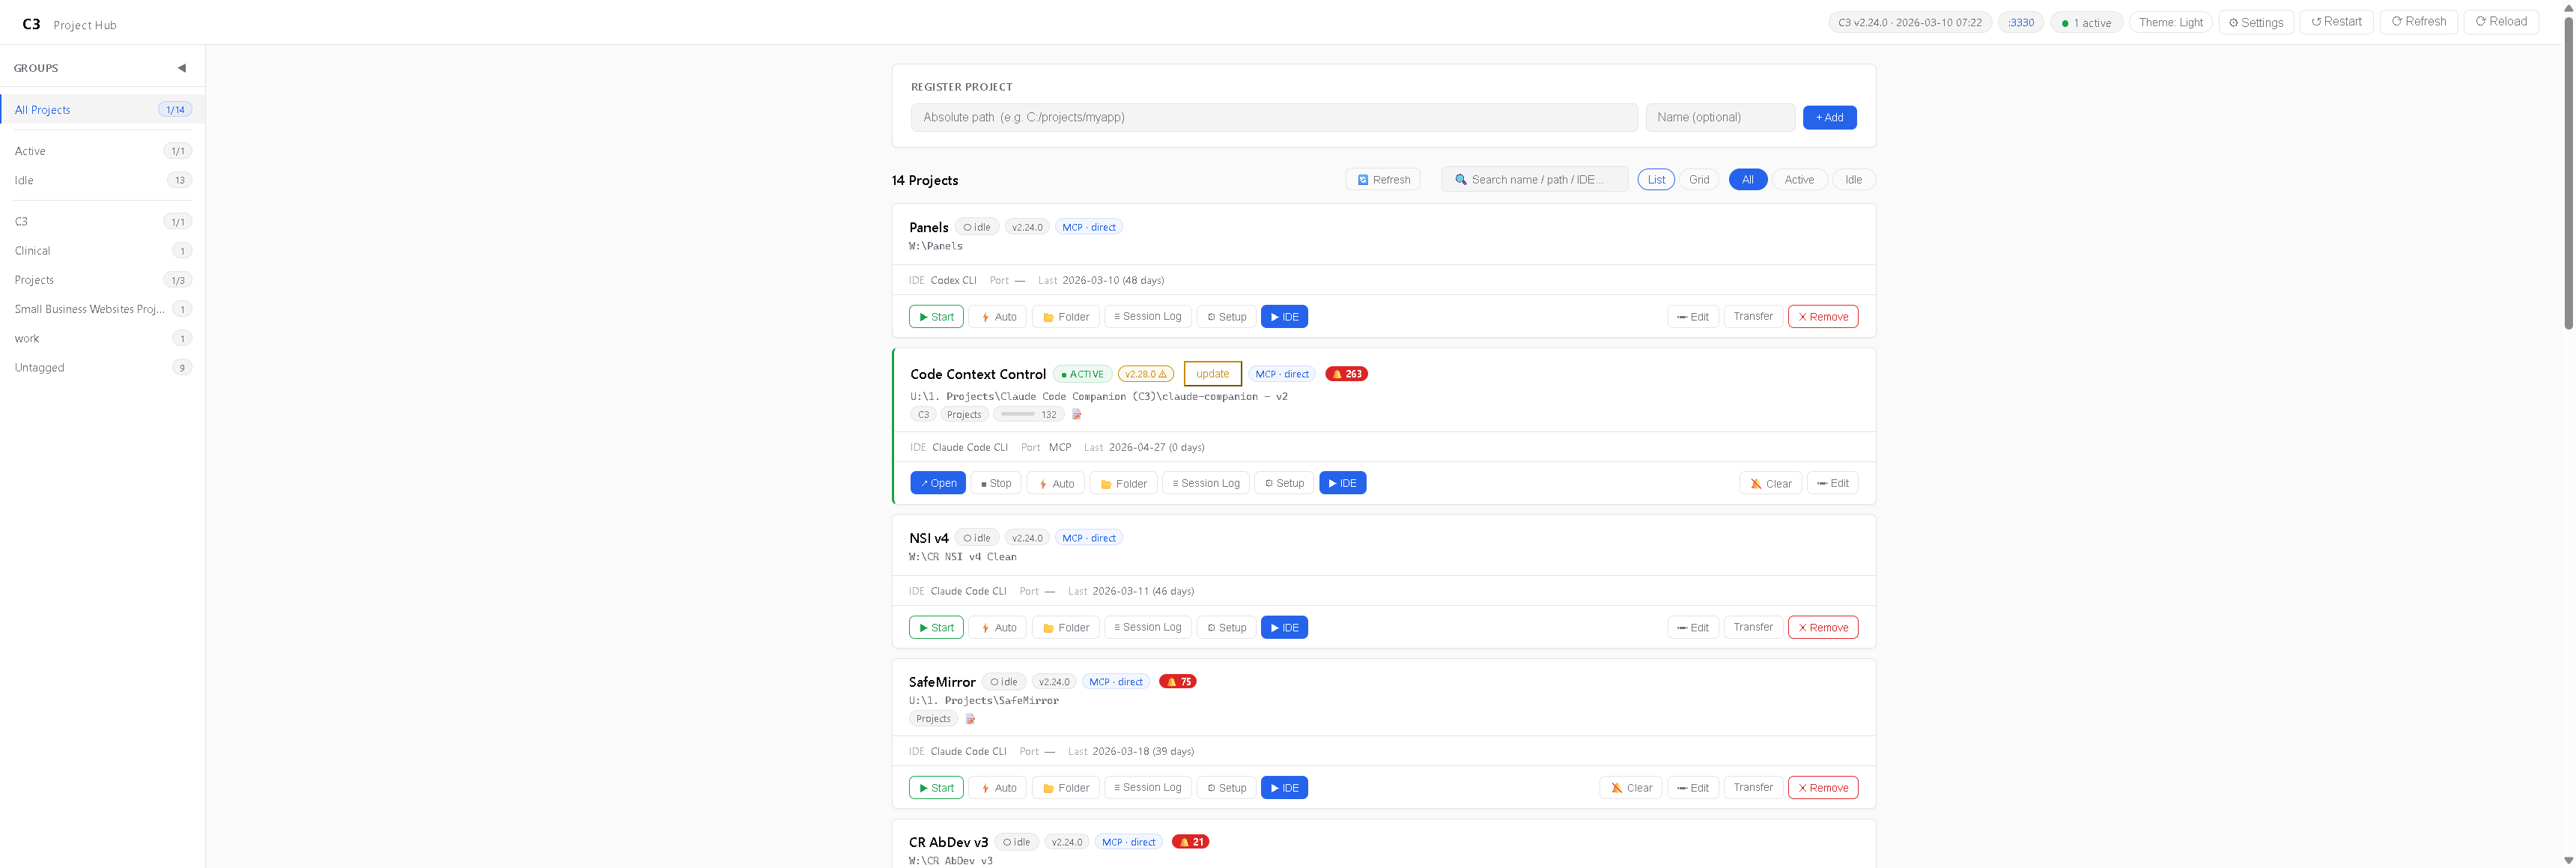This screenshot has width=2576, height=868.
Task: Select the C3 group
Action: (102, 221)
